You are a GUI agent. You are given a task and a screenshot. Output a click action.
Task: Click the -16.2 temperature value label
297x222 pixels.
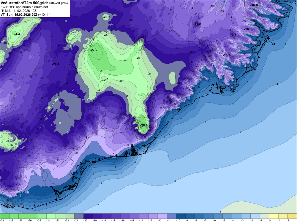point(227,55)
